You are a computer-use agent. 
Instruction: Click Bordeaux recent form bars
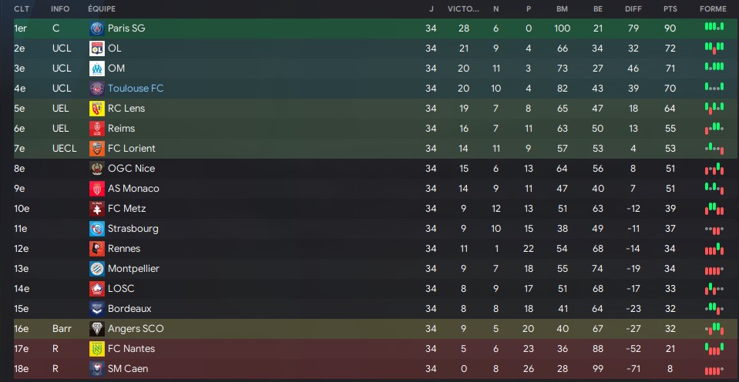point(714,308)
